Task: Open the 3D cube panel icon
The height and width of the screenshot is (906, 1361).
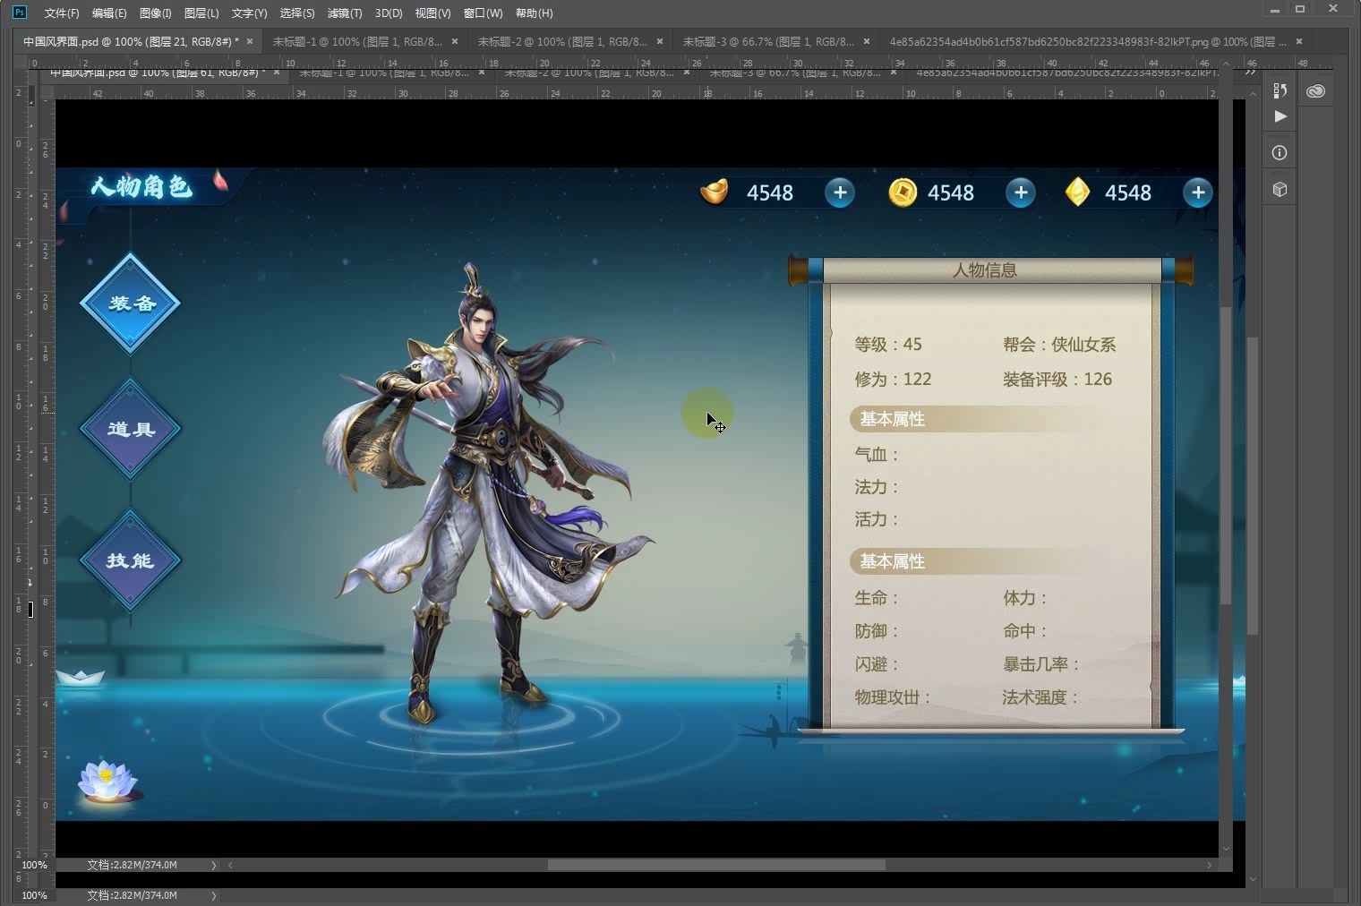Action: (1280, 189)
